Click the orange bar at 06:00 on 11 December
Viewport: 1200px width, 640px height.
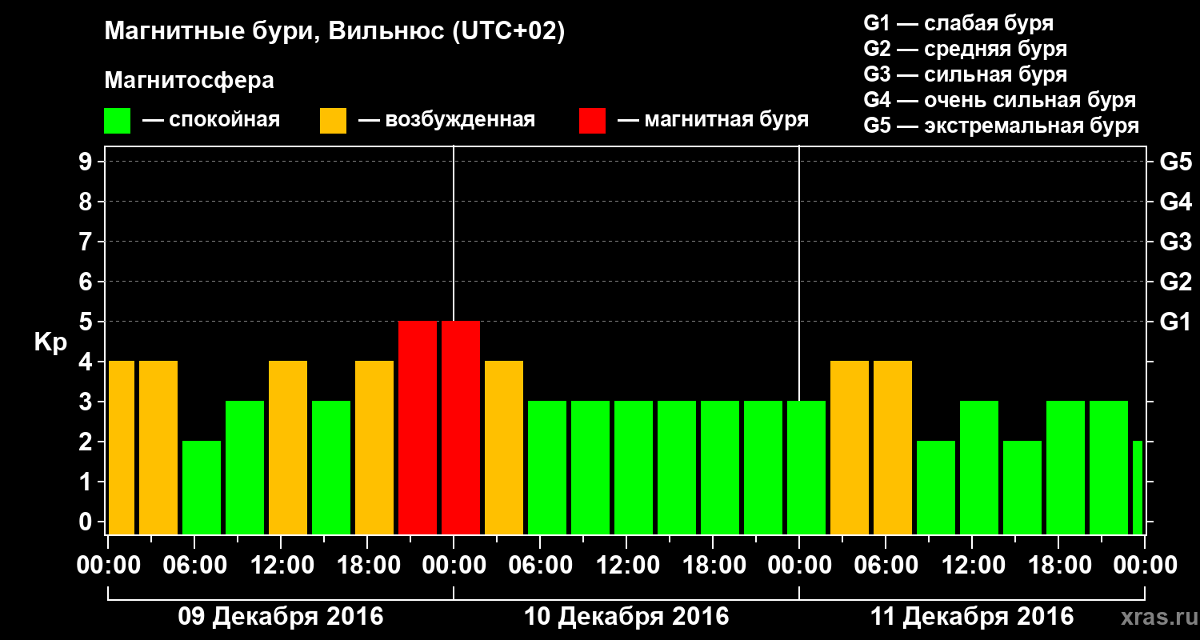(893, 447)
